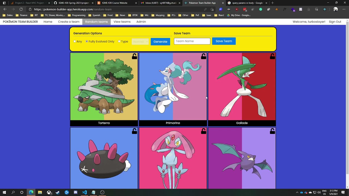Click the Torterra Pokemon image
The height and width of the screenshot is (196, 349).
[x=104, y=86]
